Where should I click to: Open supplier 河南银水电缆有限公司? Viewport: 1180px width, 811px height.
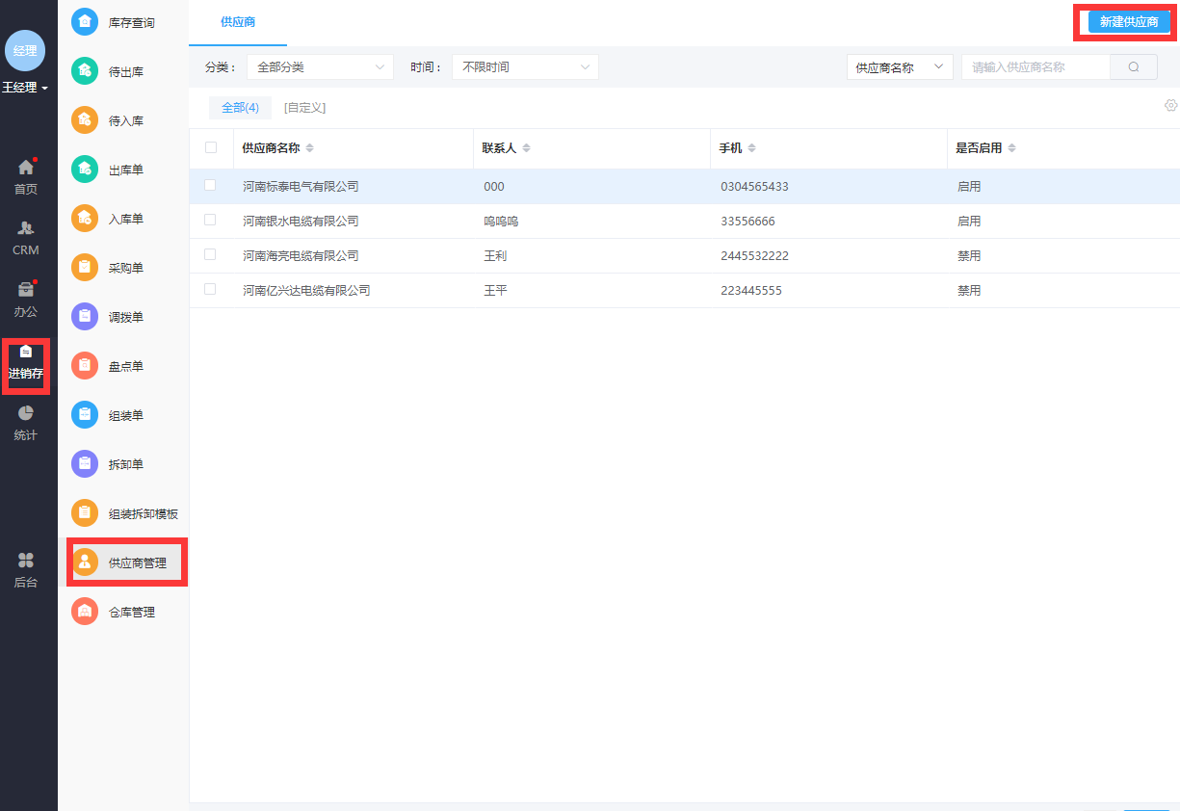[x=301, y=222]
